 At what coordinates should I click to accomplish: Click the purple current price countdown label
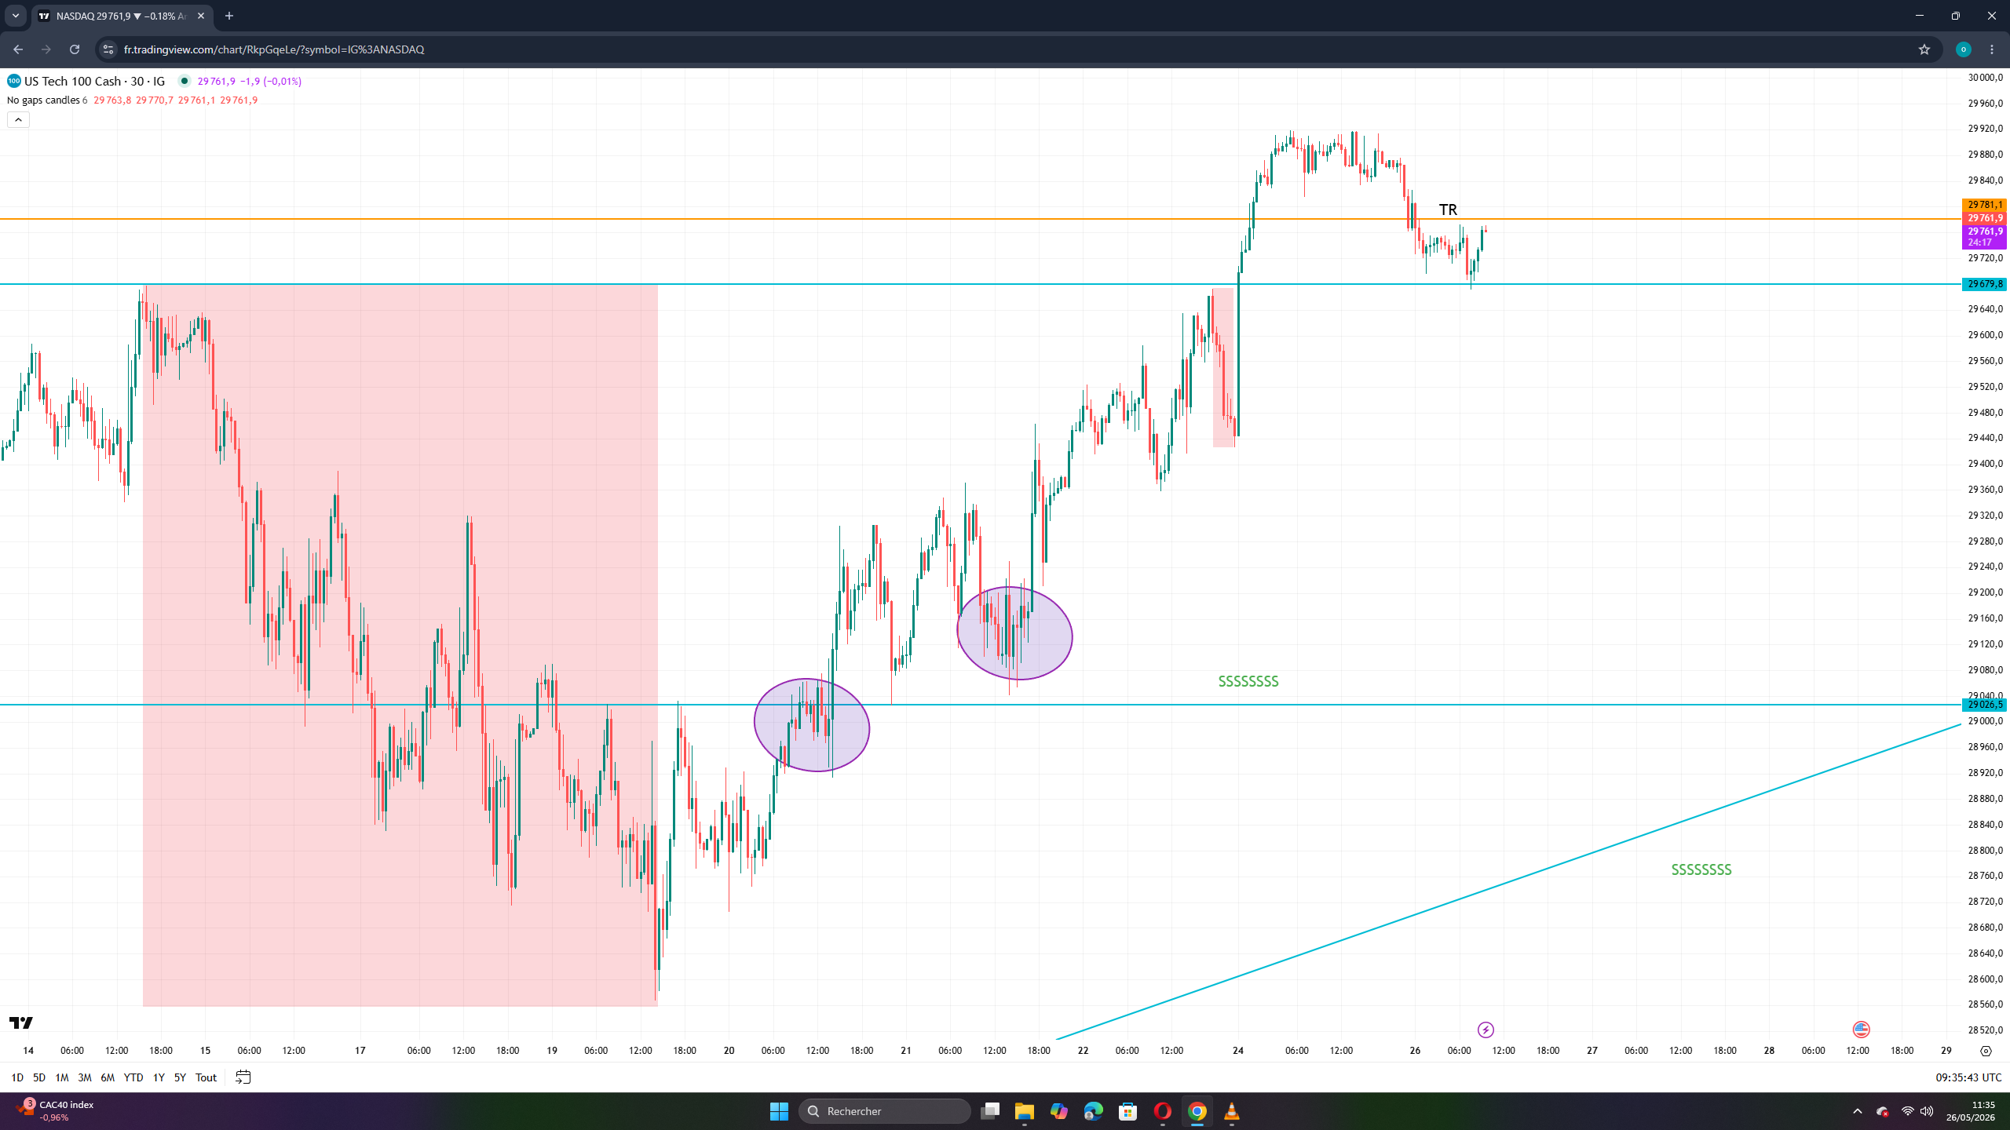click(1984, 237)
